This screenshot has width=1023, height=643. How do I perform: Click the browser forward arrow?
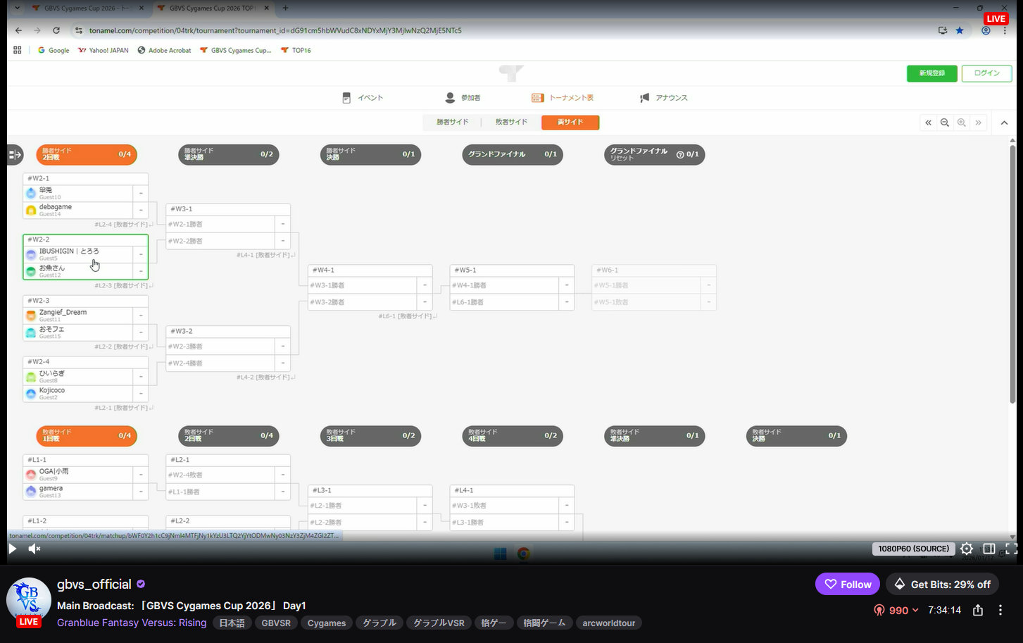[x=37, y=30]
